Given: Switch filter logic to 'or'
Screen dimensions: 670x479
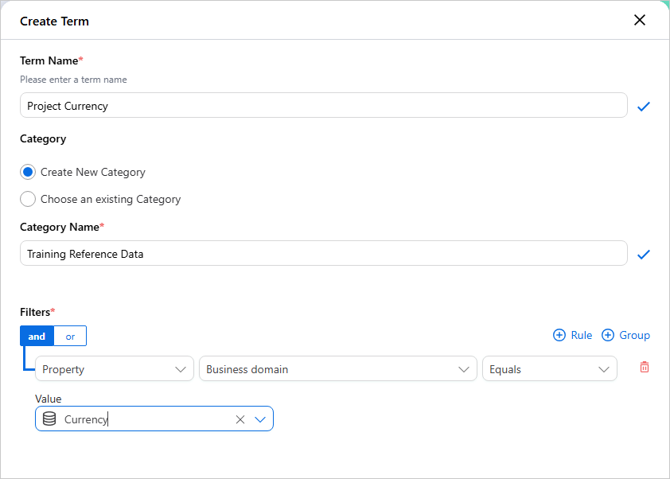Looking at the screenshot, I should coord(70,336).
